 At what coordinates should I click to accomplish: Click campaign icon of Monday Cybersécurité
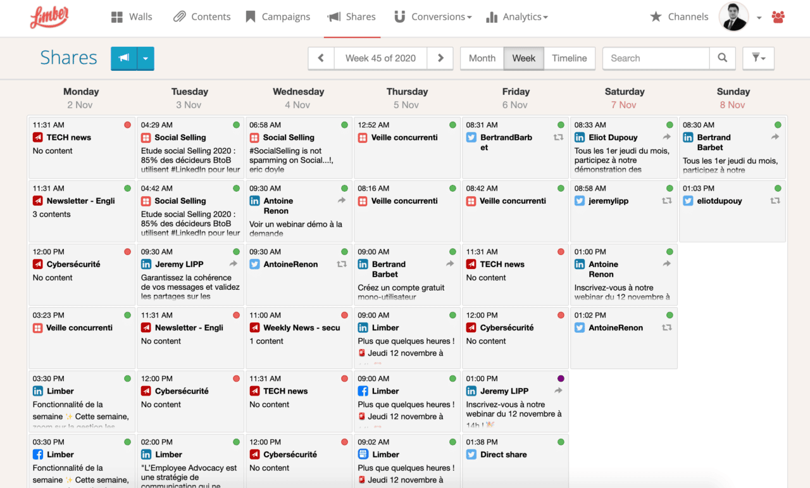point(38,265)
